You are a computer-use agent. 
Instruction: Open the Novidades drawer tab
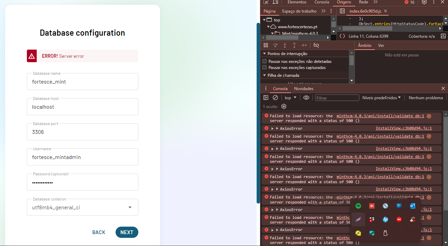coord(304,89)
